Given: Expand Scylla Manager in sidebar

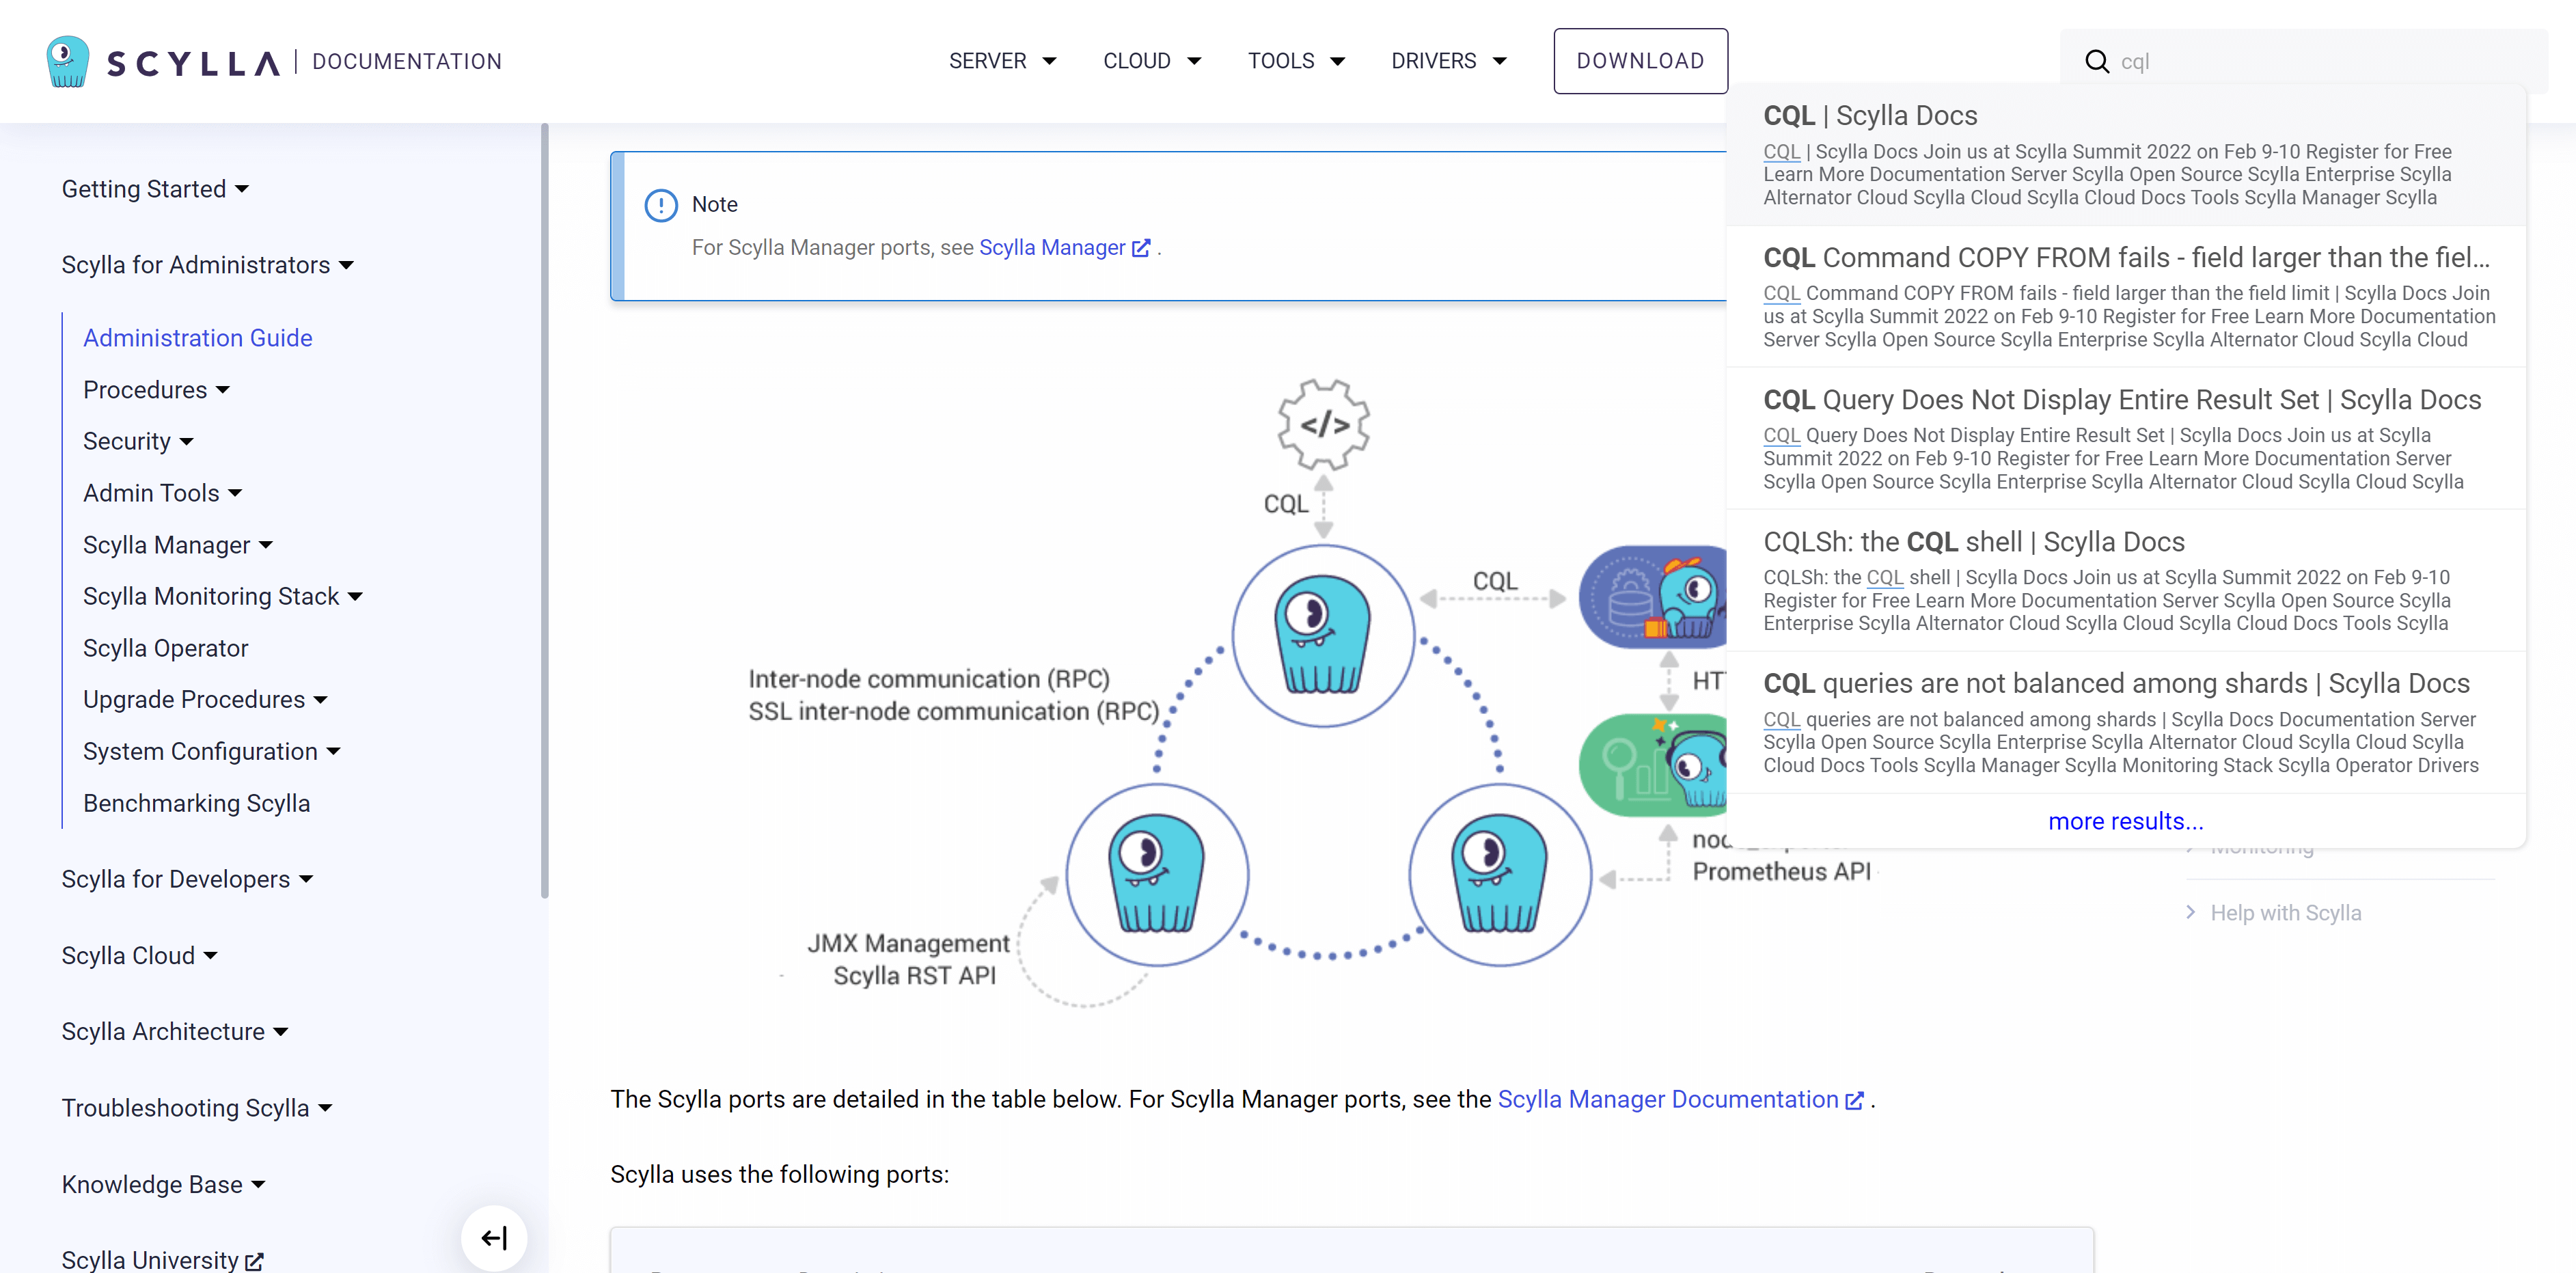Looking at the screenshot, I should point(178,545).
